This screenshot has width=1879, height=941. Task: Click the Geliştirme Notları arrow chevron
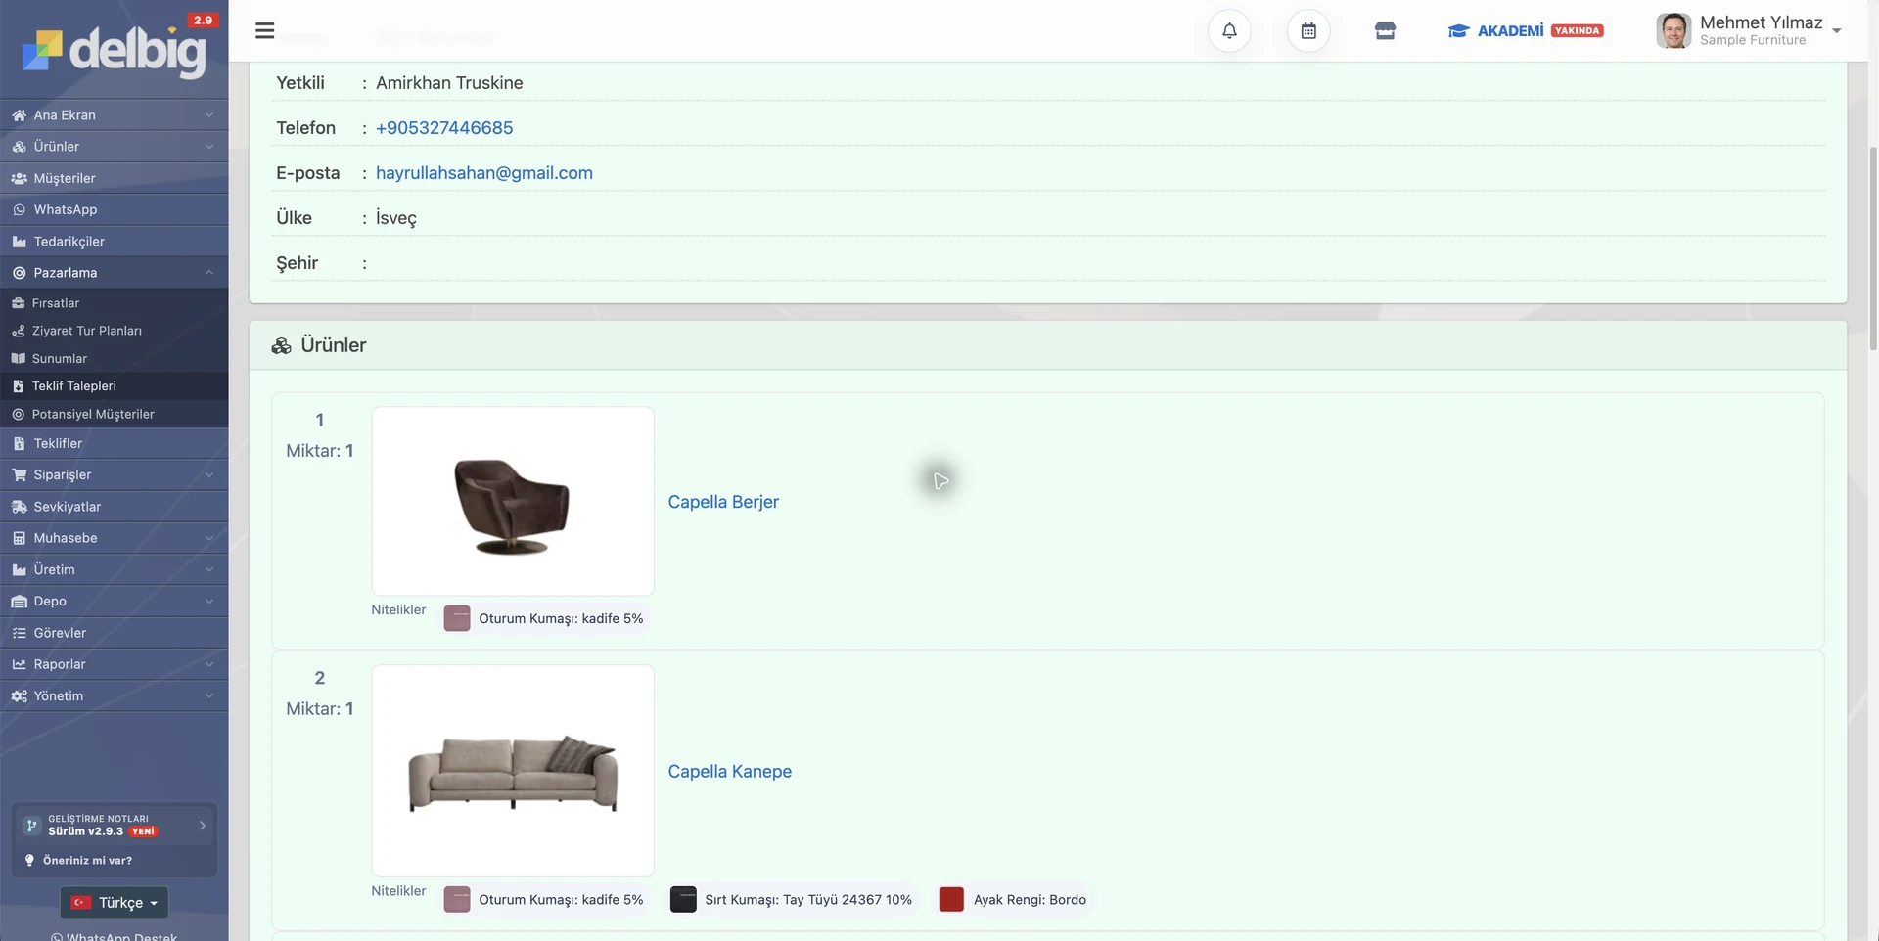coord(203,826)
